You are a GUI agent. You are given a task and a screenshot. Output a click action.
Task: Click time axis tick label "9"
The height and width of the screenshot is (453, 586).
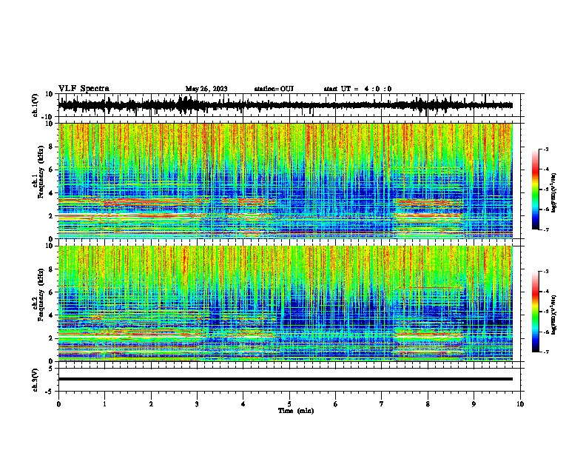[474, 404]
